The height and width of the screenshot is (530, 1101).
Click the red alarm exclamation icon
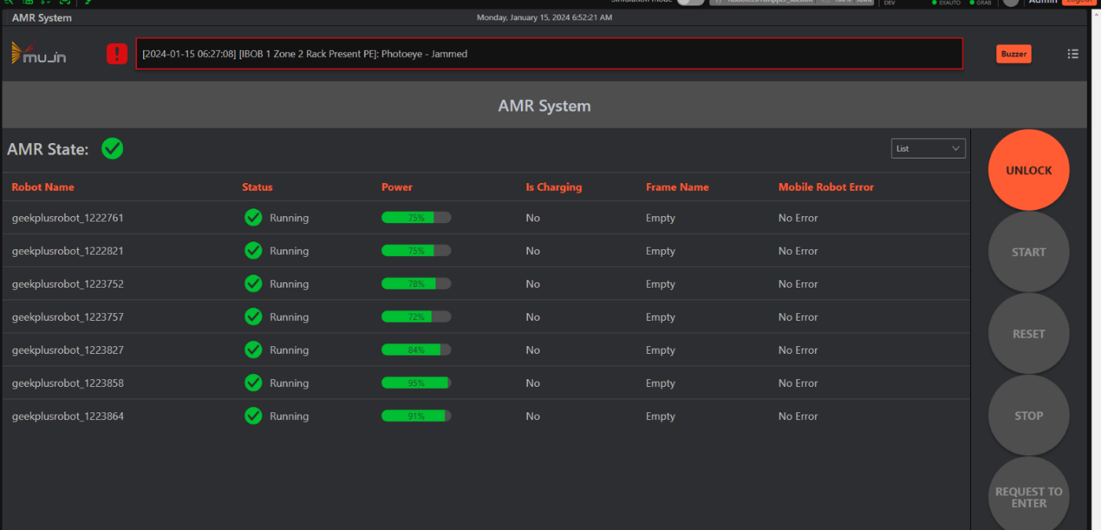[x=117, y=54]
